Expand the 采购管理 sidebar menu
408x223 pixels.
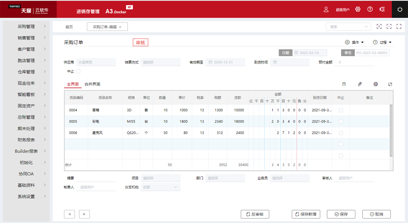tap(26, 26)
